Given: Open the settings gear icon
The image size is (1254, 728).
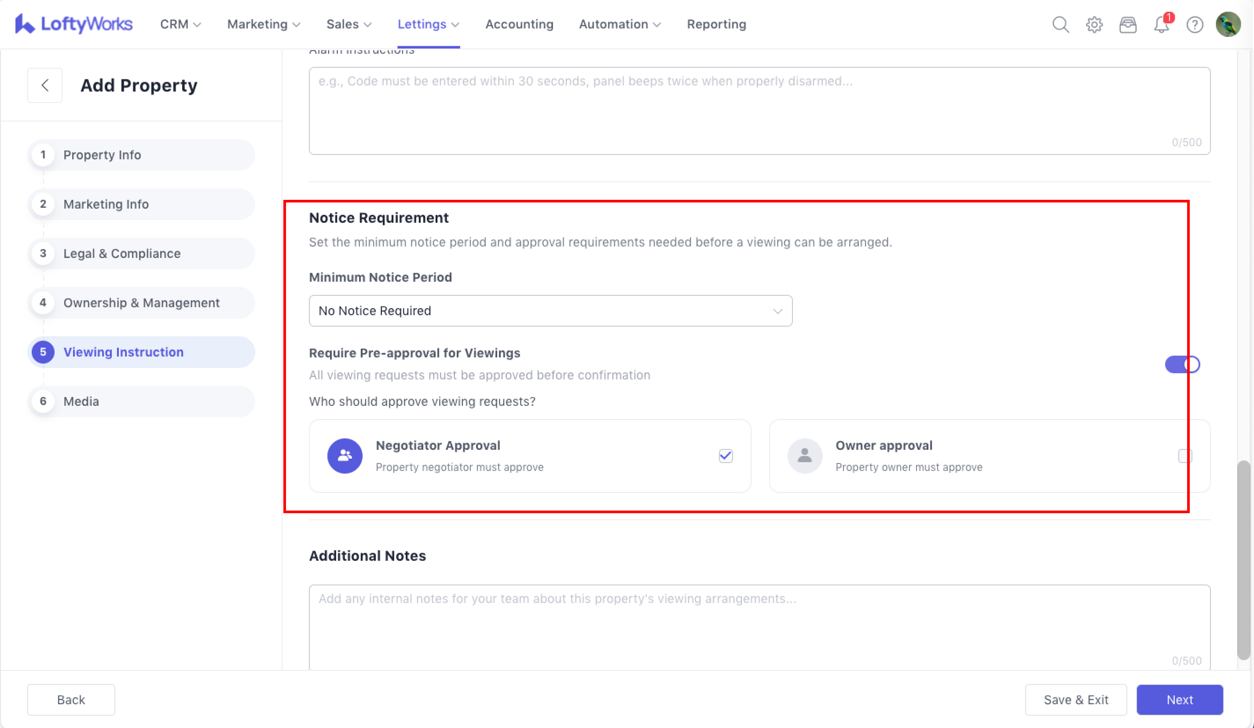Looking at the screenshot, I should pyautogui.click(x=1094, y=24).
